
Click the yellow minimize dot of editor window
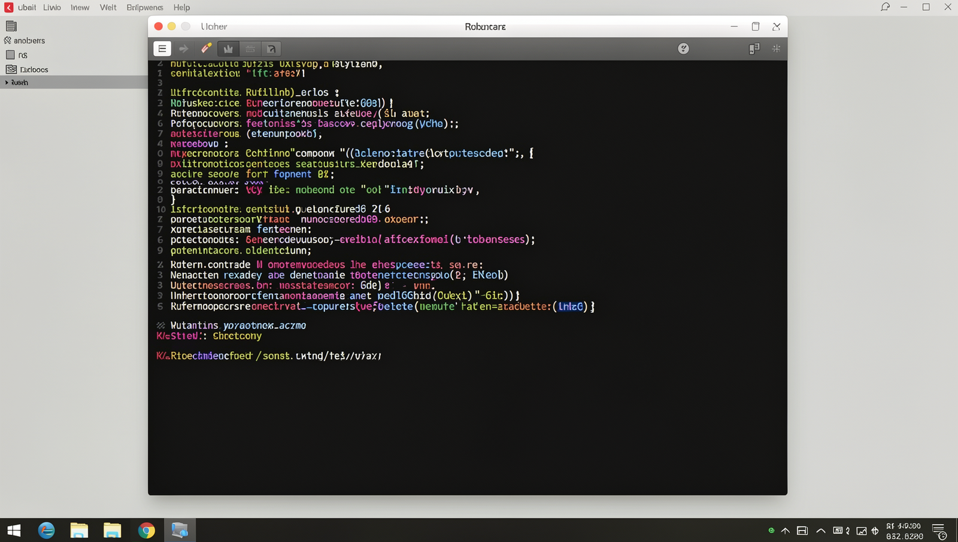click(172, 26)
